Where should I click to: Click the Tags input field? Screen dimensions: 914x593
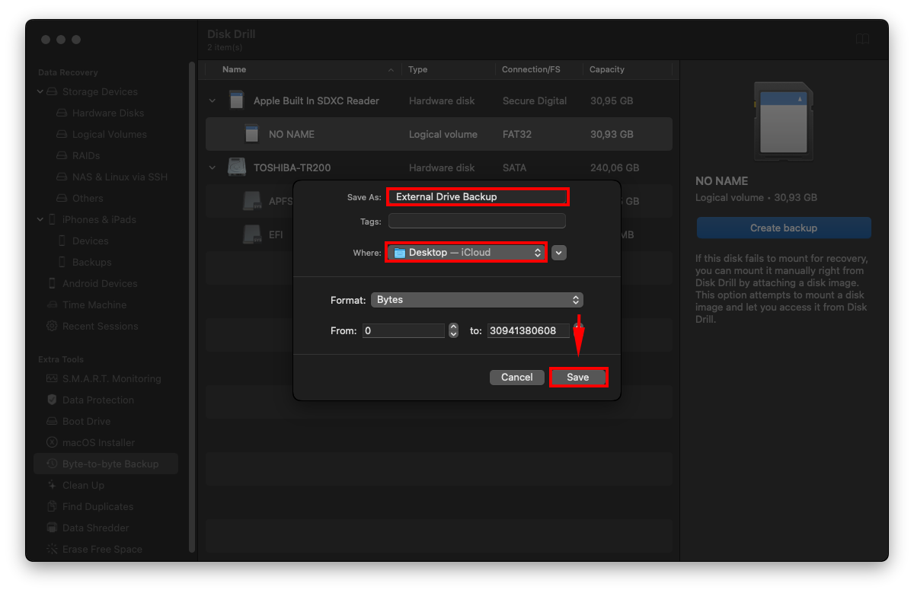click(x=477, y=221)
